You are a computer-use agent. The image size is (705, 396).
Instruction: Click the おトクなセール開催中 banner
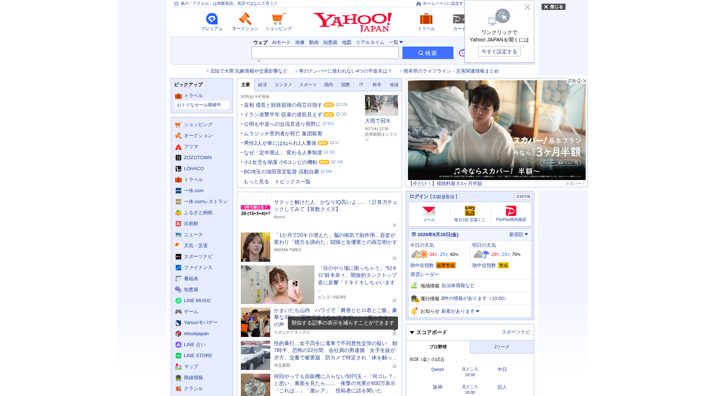pos(202,105)
